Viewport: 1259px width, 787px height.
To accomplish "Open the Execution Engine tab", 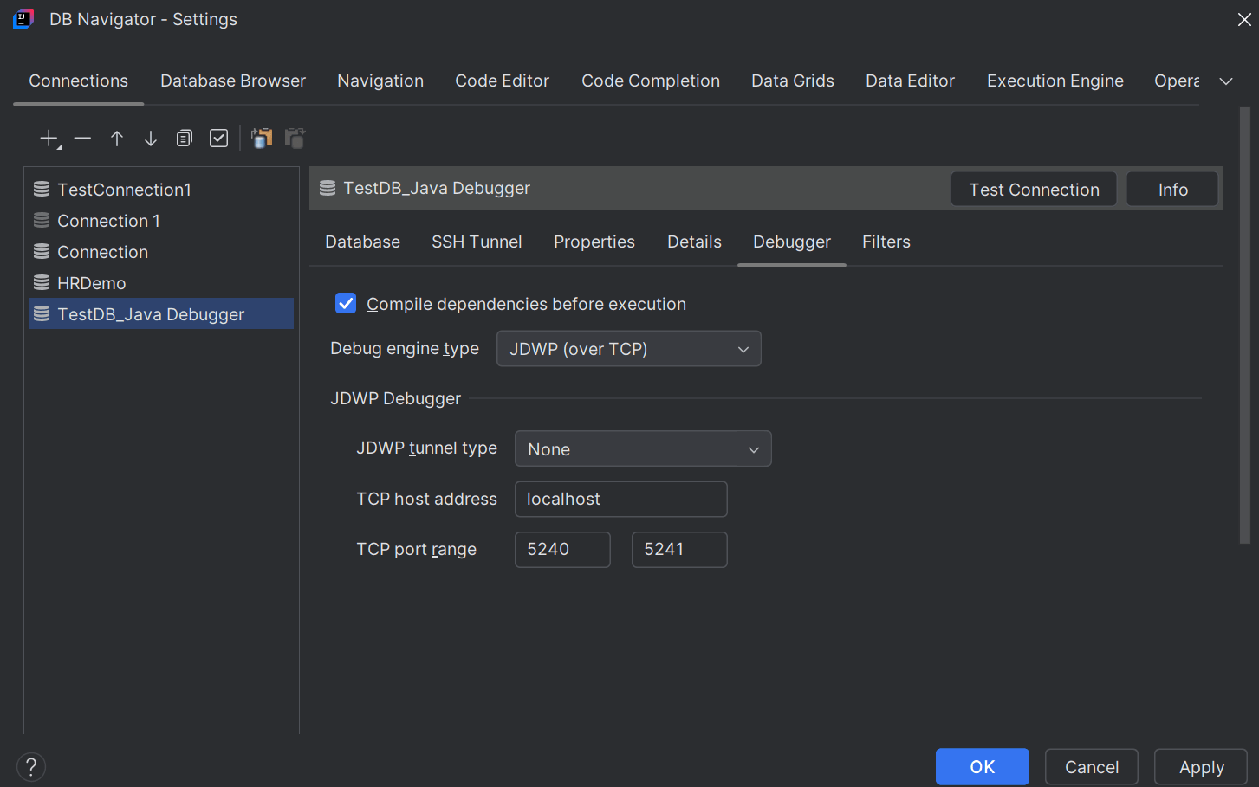I will pos(1055,81).
